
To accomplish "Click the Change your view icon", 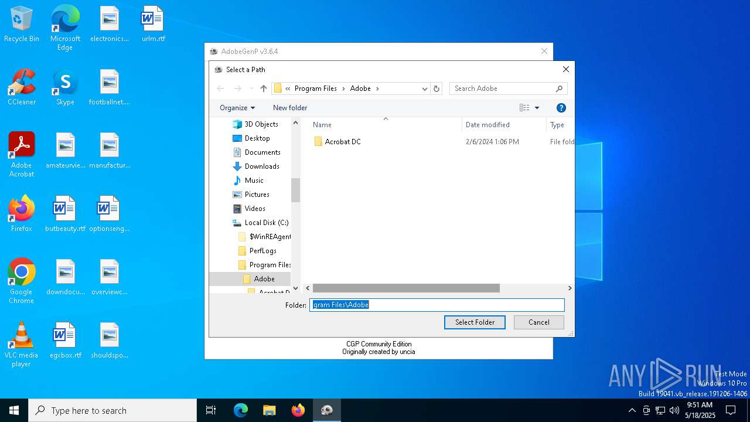I will (x=524, y=108).
